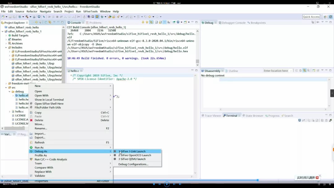The width and height of the screenshot is (334, 188).
Task: Click green Run As icon in context menu
Action: point(31,147)
